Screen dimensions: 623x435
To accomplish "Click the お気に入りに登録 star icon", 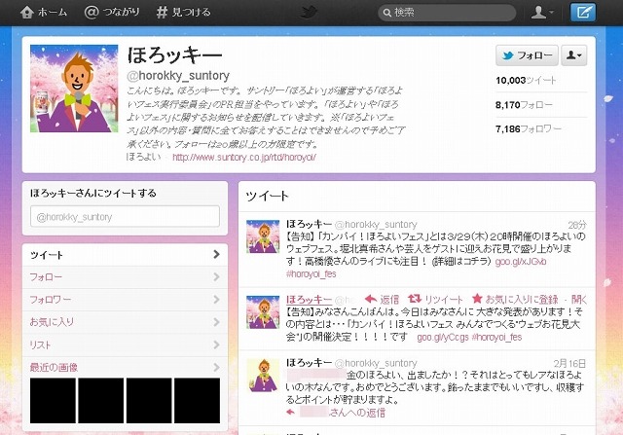I will coord(477,299).
